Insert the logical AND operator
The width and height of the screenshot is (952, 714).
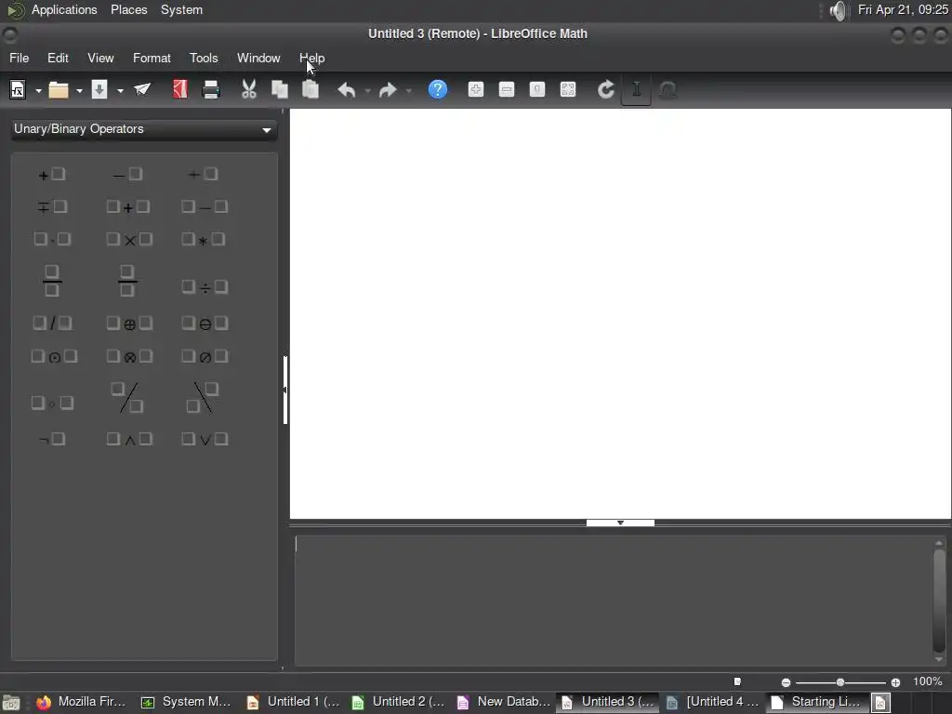(x=128, y=439)
